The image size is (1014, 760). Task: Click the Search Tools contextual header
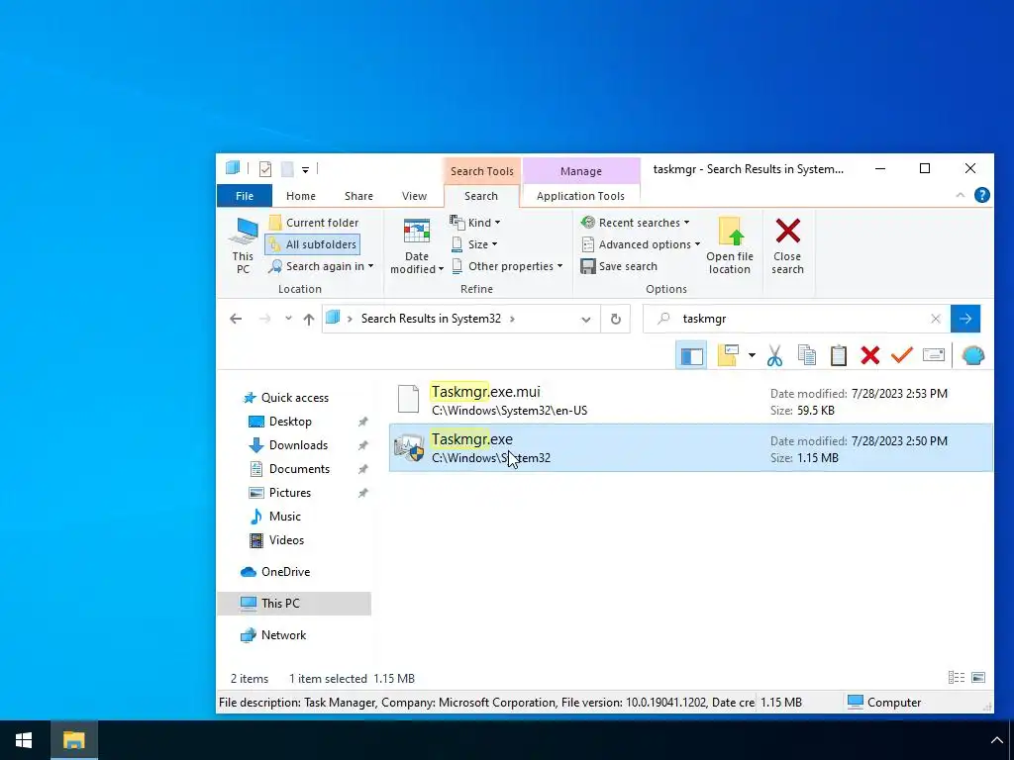(482, 171)
